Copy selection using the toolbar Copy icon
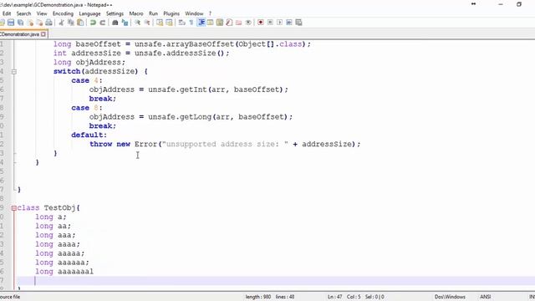 click(71, 23)
